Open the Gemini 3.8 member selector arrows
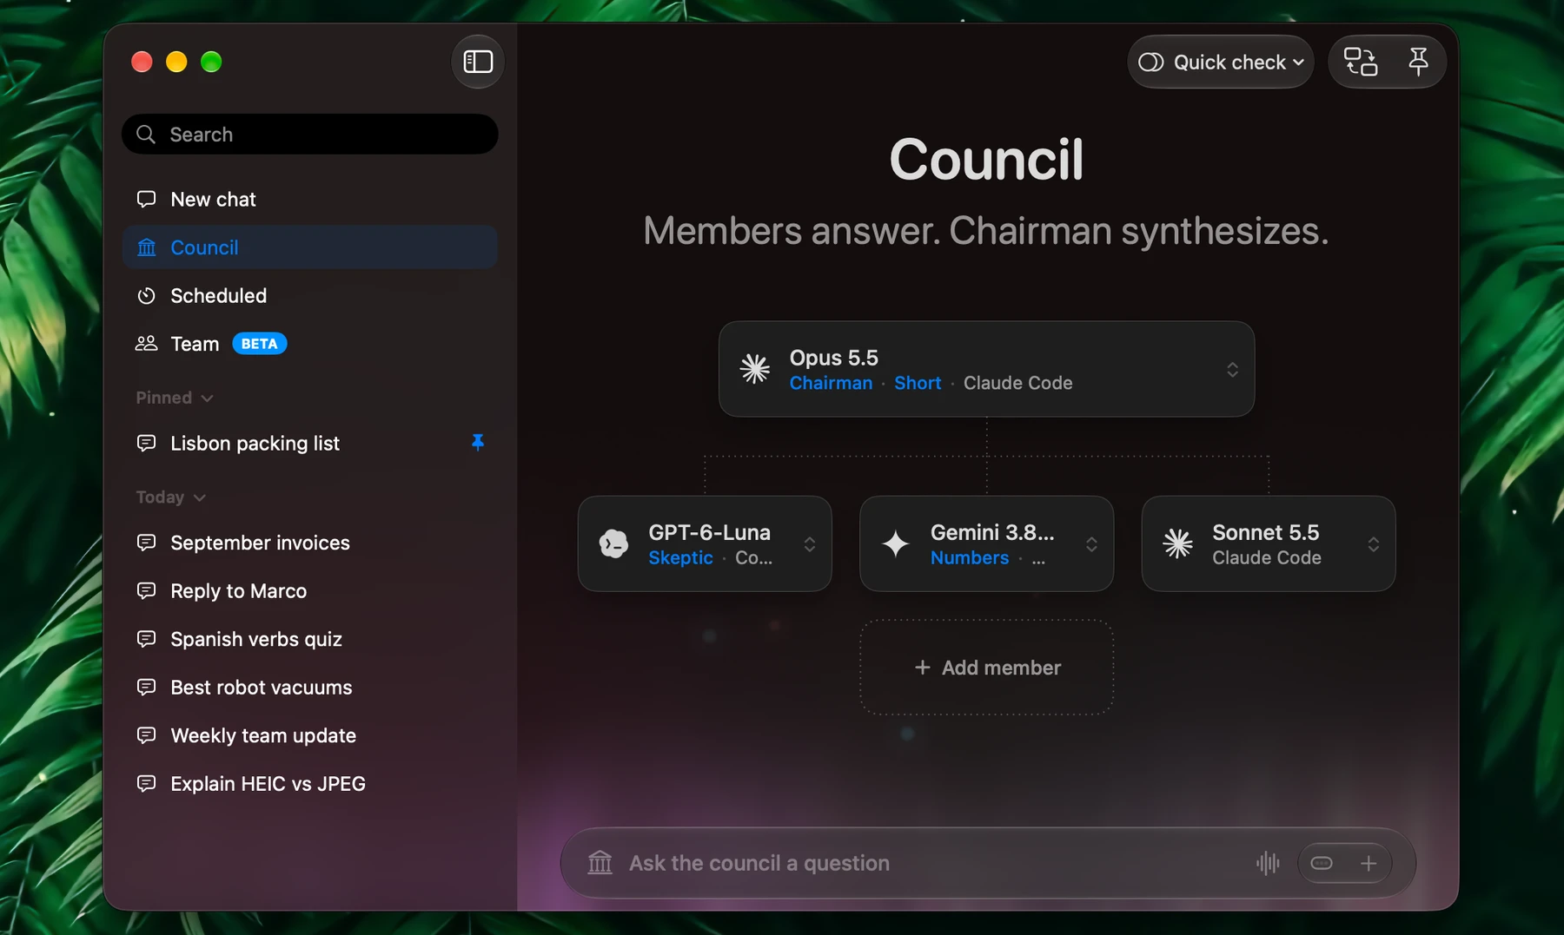 [x=1091, y=544]
